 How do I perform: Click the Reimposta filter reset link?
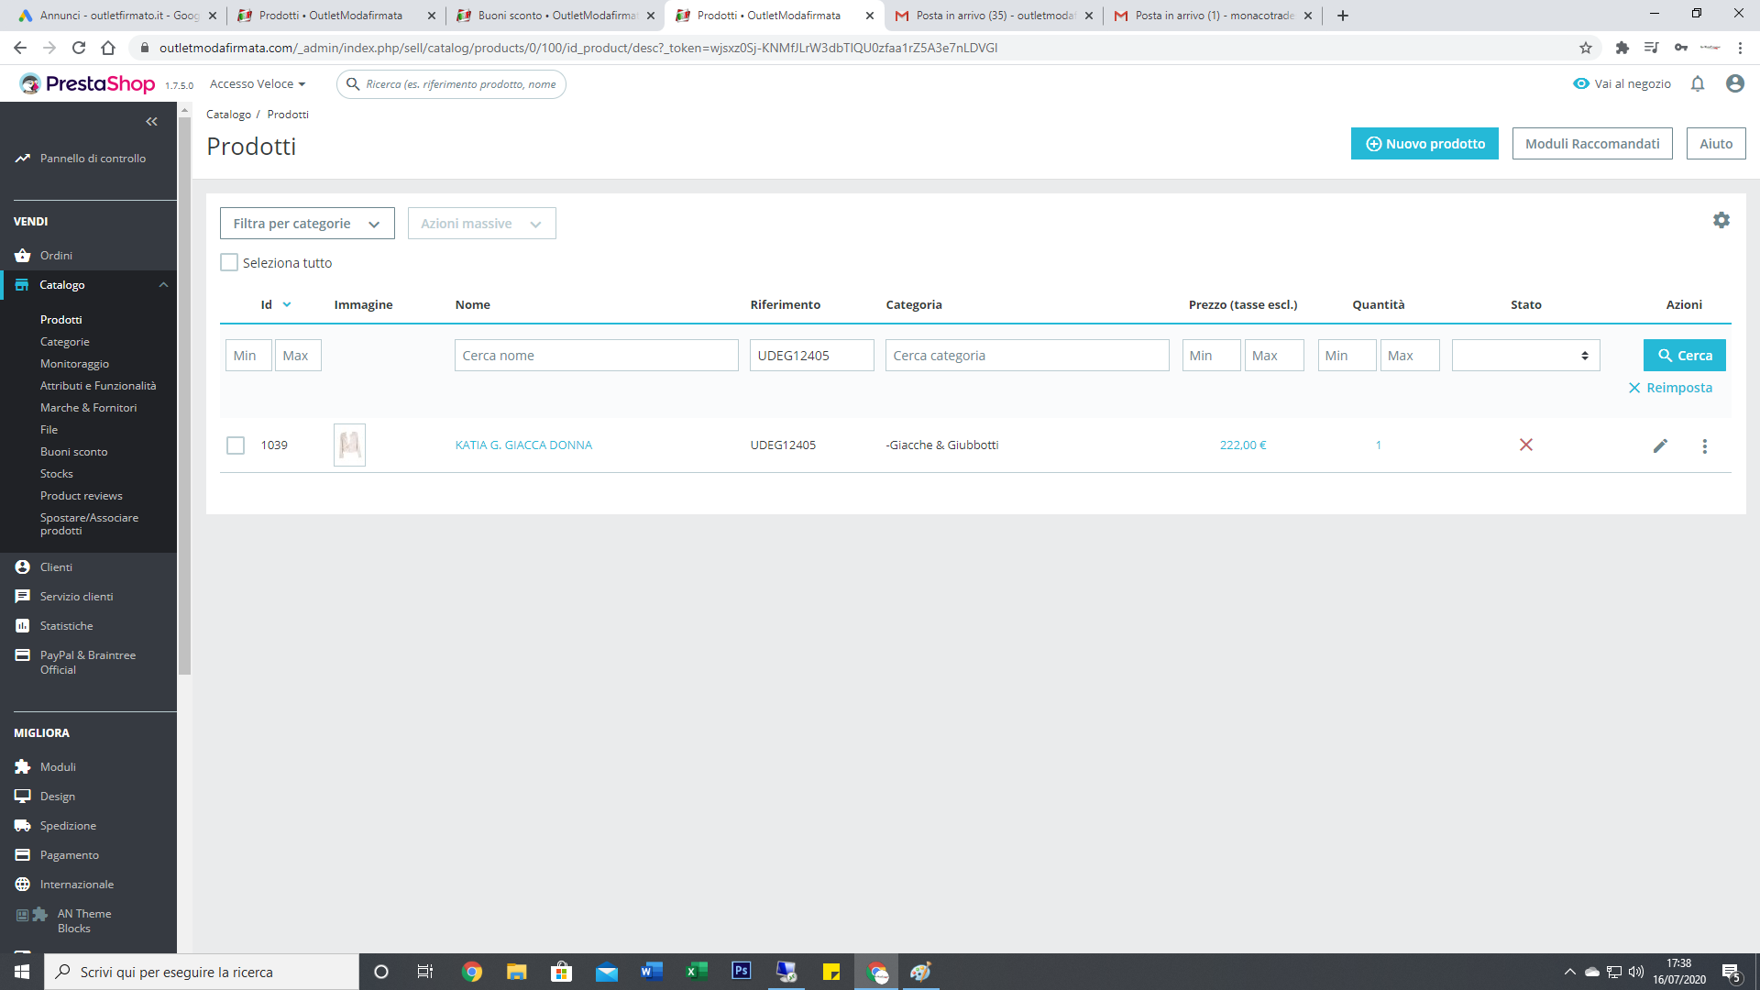tap(1670, 388)
